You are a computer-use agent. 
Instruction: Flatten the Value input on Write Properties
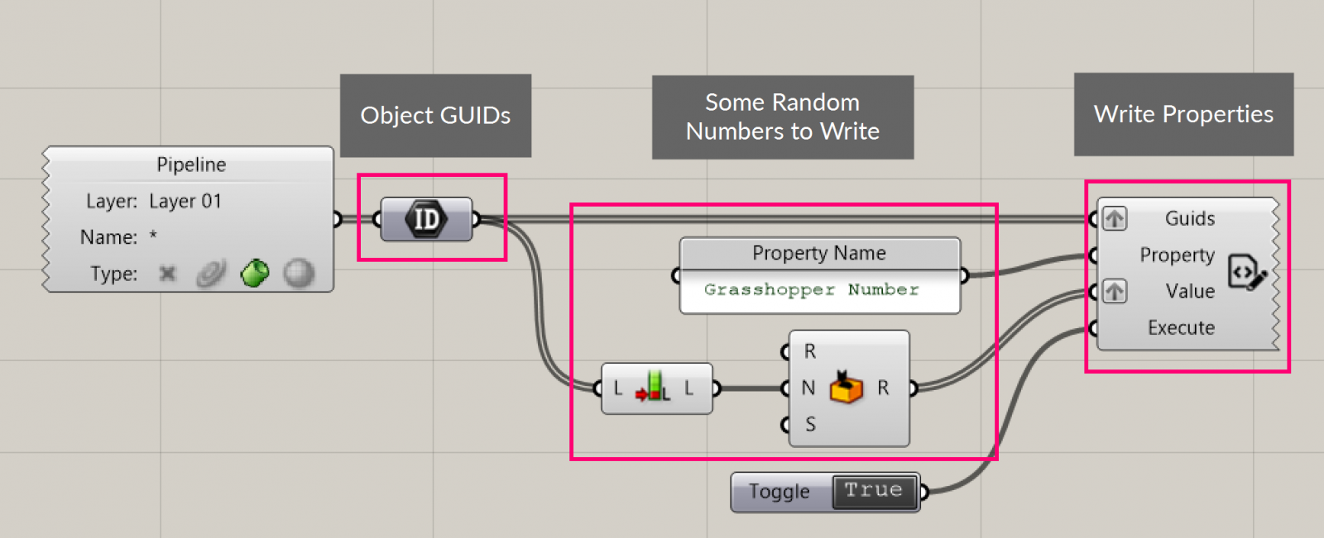coord(1114,291)
